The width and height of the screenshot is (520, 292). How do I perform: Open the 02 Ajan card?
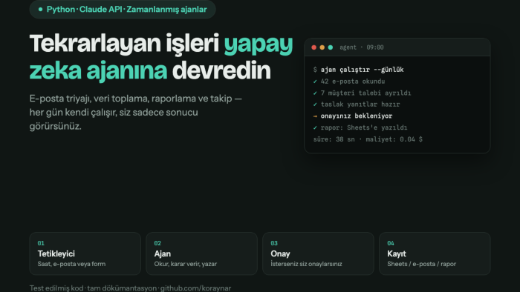pos(201,253)
